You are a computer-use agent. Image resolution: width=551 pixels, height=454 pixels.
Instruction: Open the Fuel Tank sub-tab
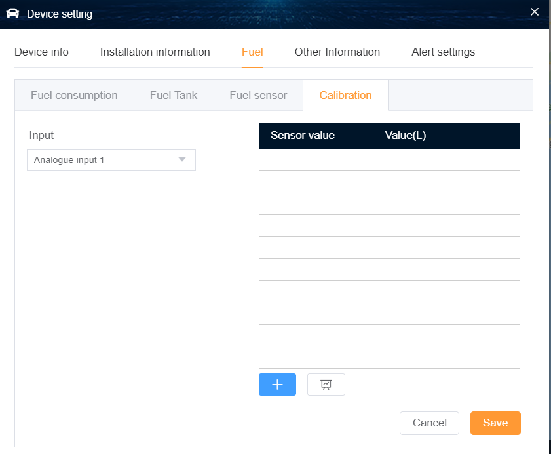[174, 95]
